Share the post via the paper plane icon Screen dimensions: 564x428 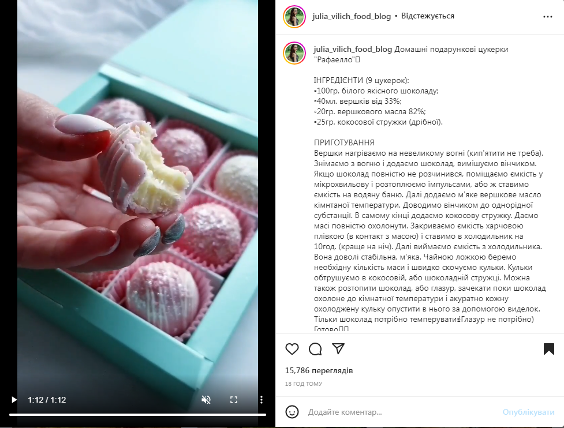point(338,348)
